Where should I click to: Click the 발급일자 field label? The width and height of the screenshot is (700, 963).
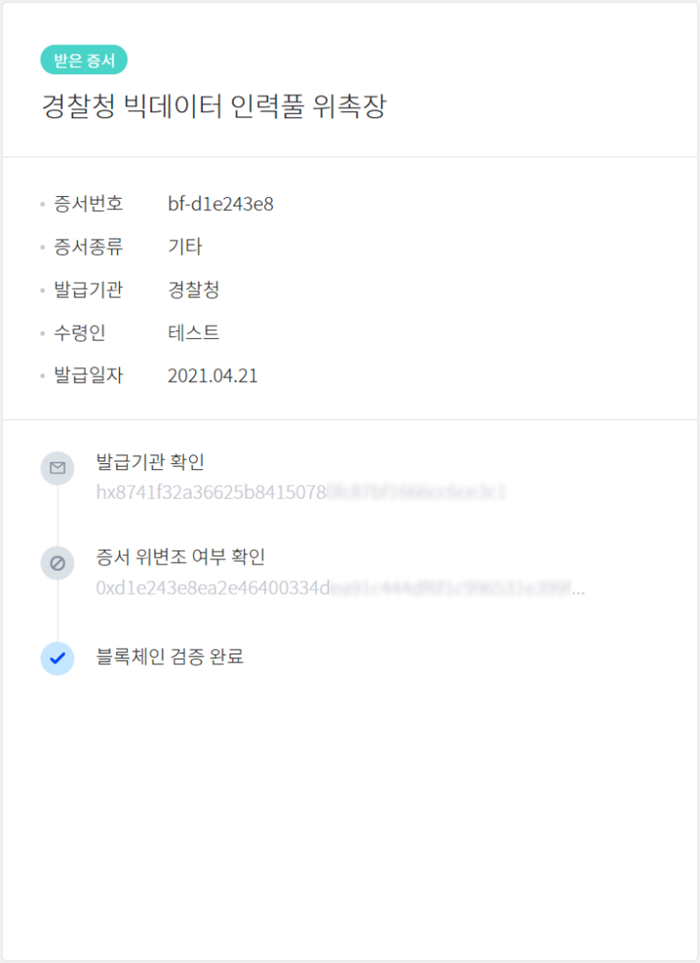[88, 376]
